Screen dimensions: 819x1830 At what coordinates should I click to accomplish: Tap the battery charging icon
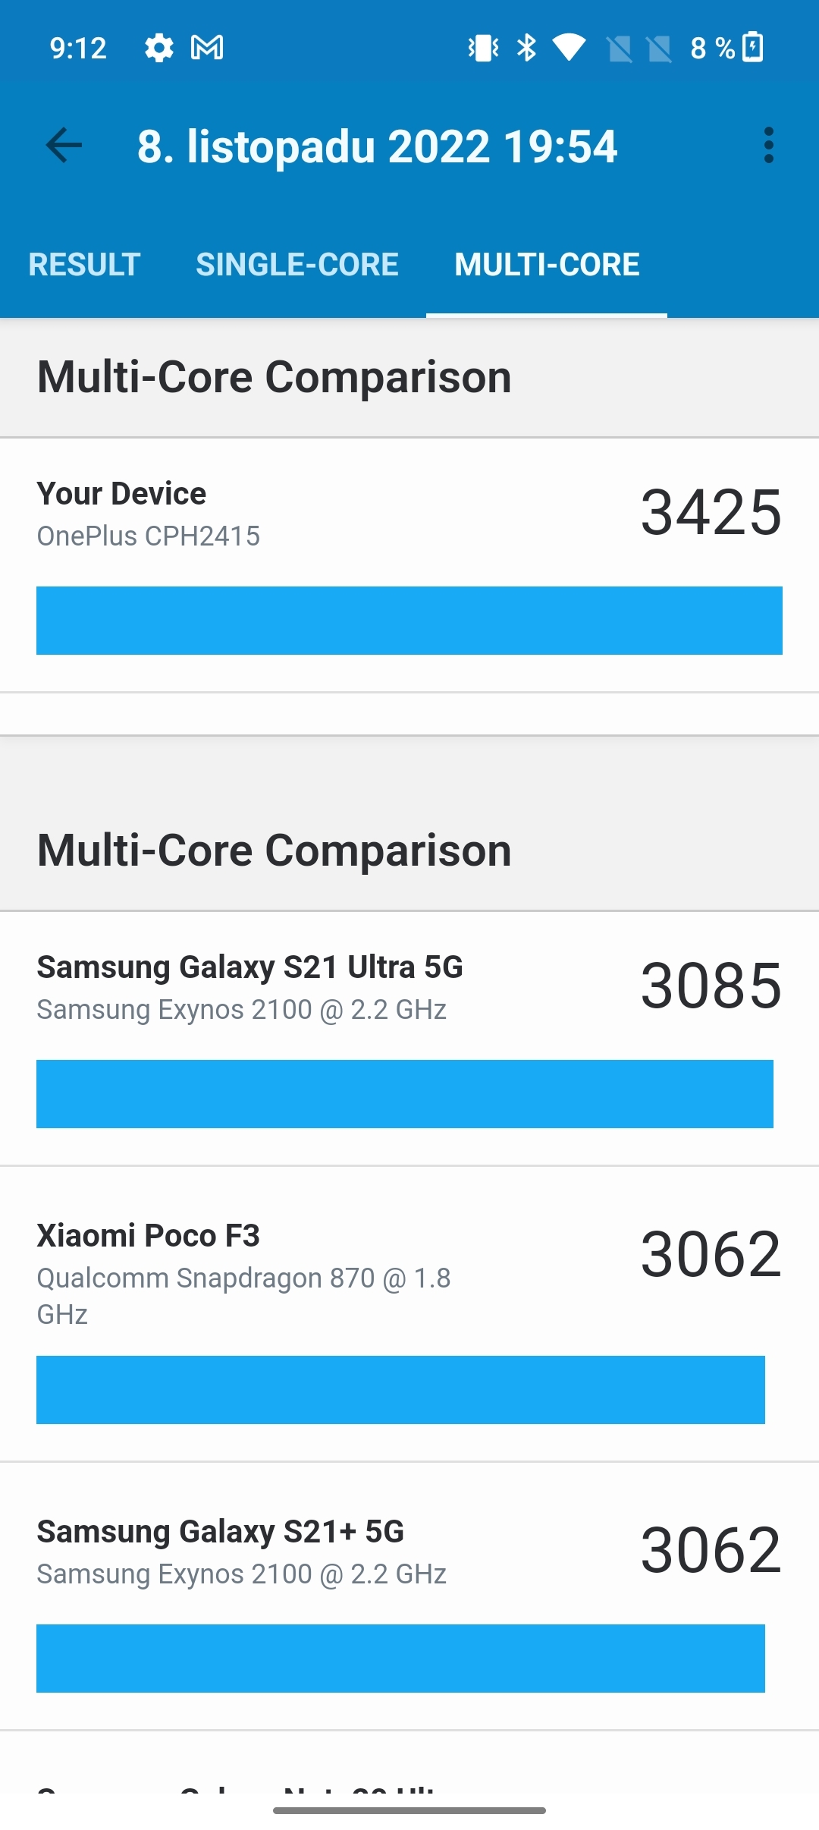(753, 48)
